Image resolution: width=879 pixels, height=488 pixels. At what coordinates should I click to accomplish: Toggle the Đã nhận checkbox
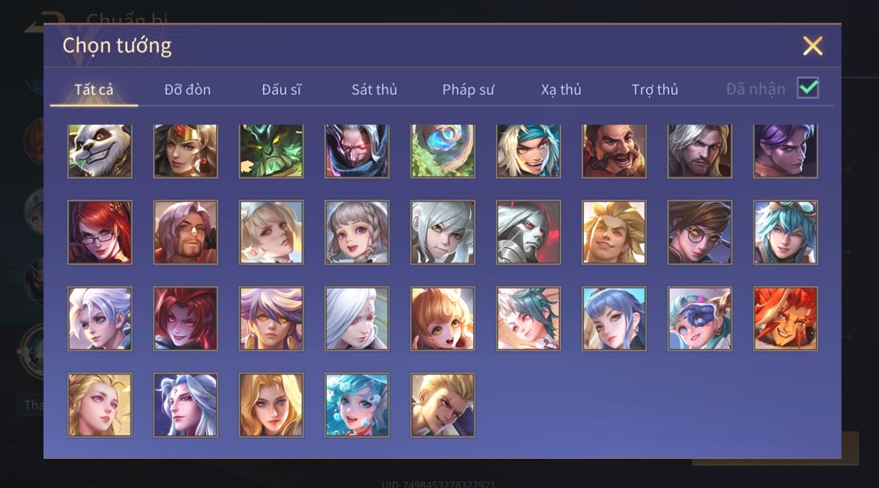coord(808,88)
